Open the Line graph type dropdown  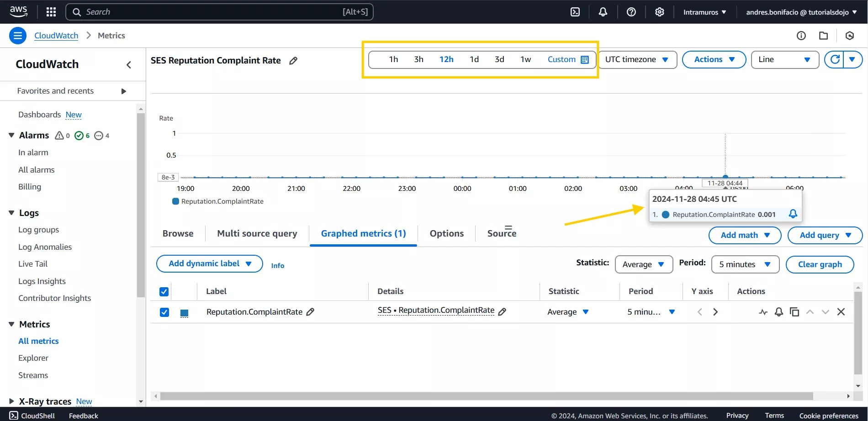(784, 60)
